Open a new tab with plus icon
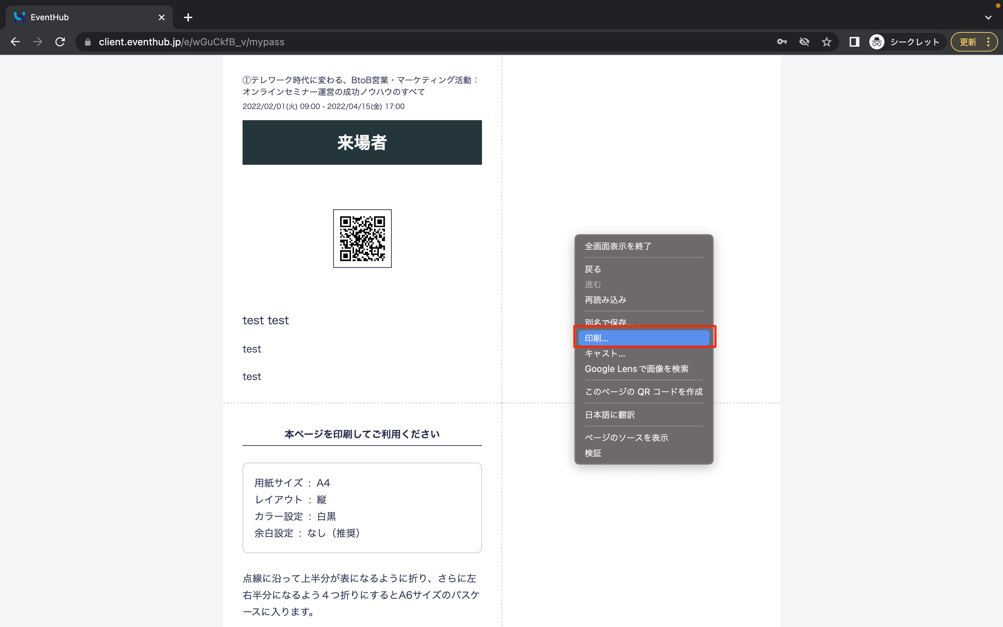This screenshot has height=627, width=1003. pos(188,17)
